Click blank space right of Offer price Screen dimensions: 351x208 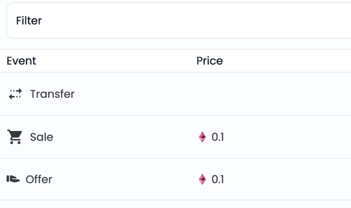point(287,179)
